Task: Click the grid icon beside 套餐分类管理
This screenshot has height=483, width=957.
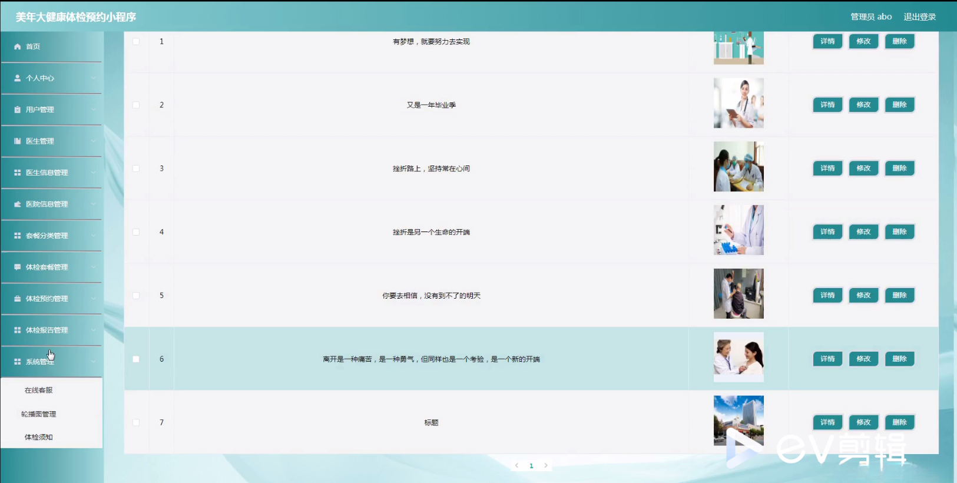Action: point(18,236)
